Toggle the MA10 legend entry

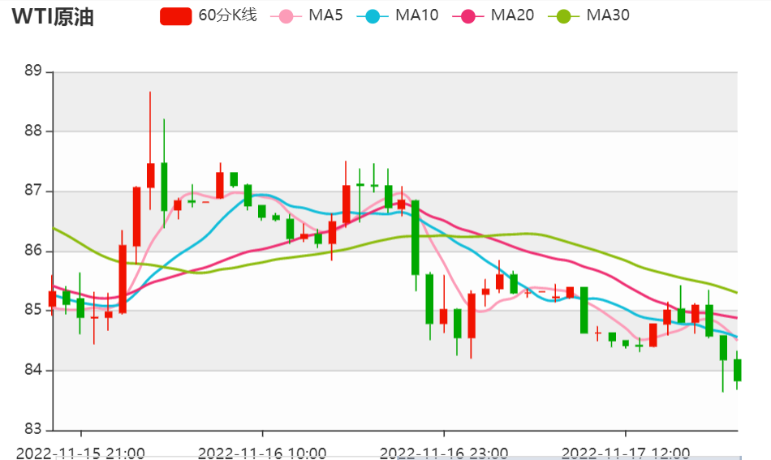click(x=398, y=15)
